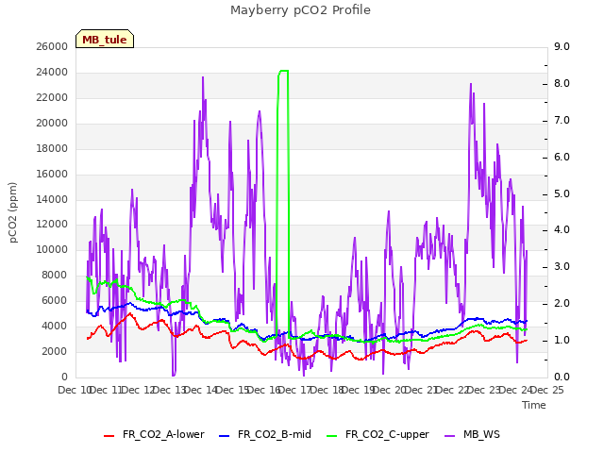
Task: Click the 8.0 right axis tick label
Action: click(x=562, y=83)
